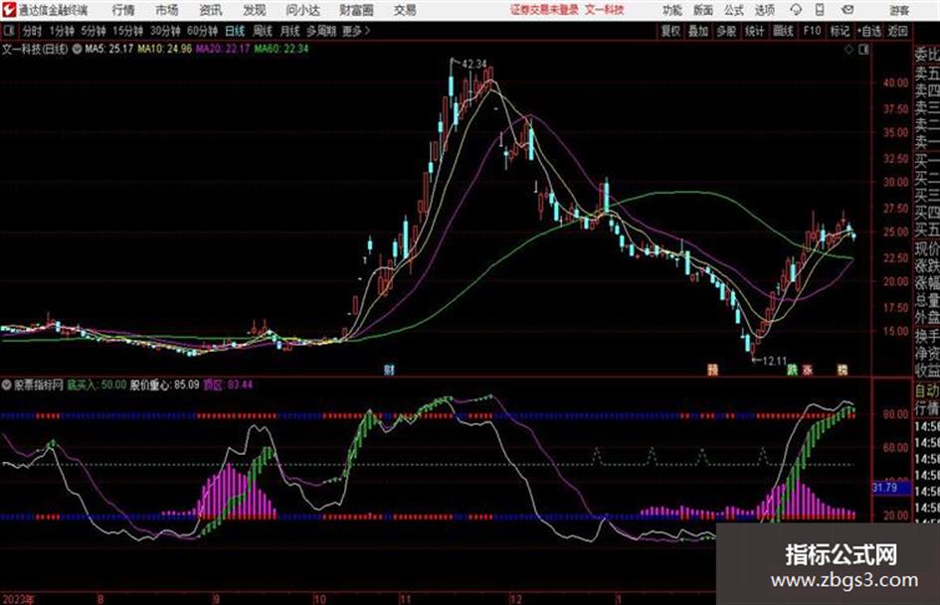Screen dimensions: 940x605
Task: Switch to the 分时 period tab
Action: pos(33,31)
